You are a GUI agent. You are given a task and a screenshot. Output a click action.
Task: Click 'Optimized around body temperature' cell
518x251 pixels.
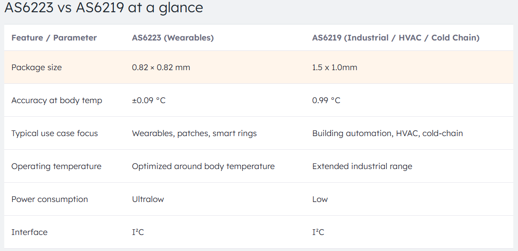[x=203, y=166]
